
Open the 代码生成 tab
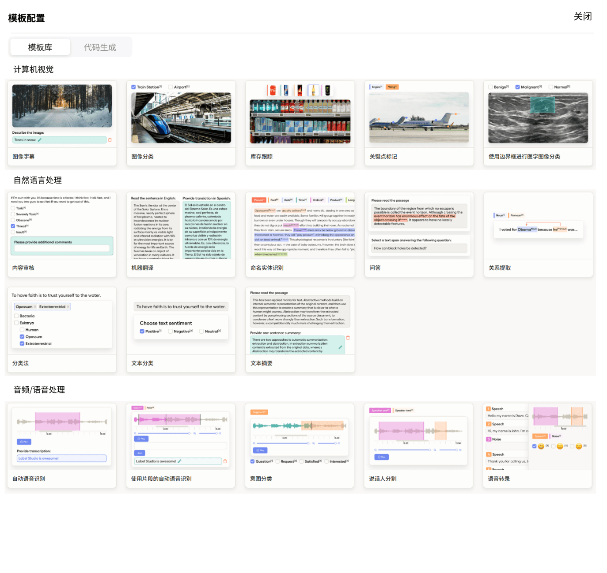point(100,47)
